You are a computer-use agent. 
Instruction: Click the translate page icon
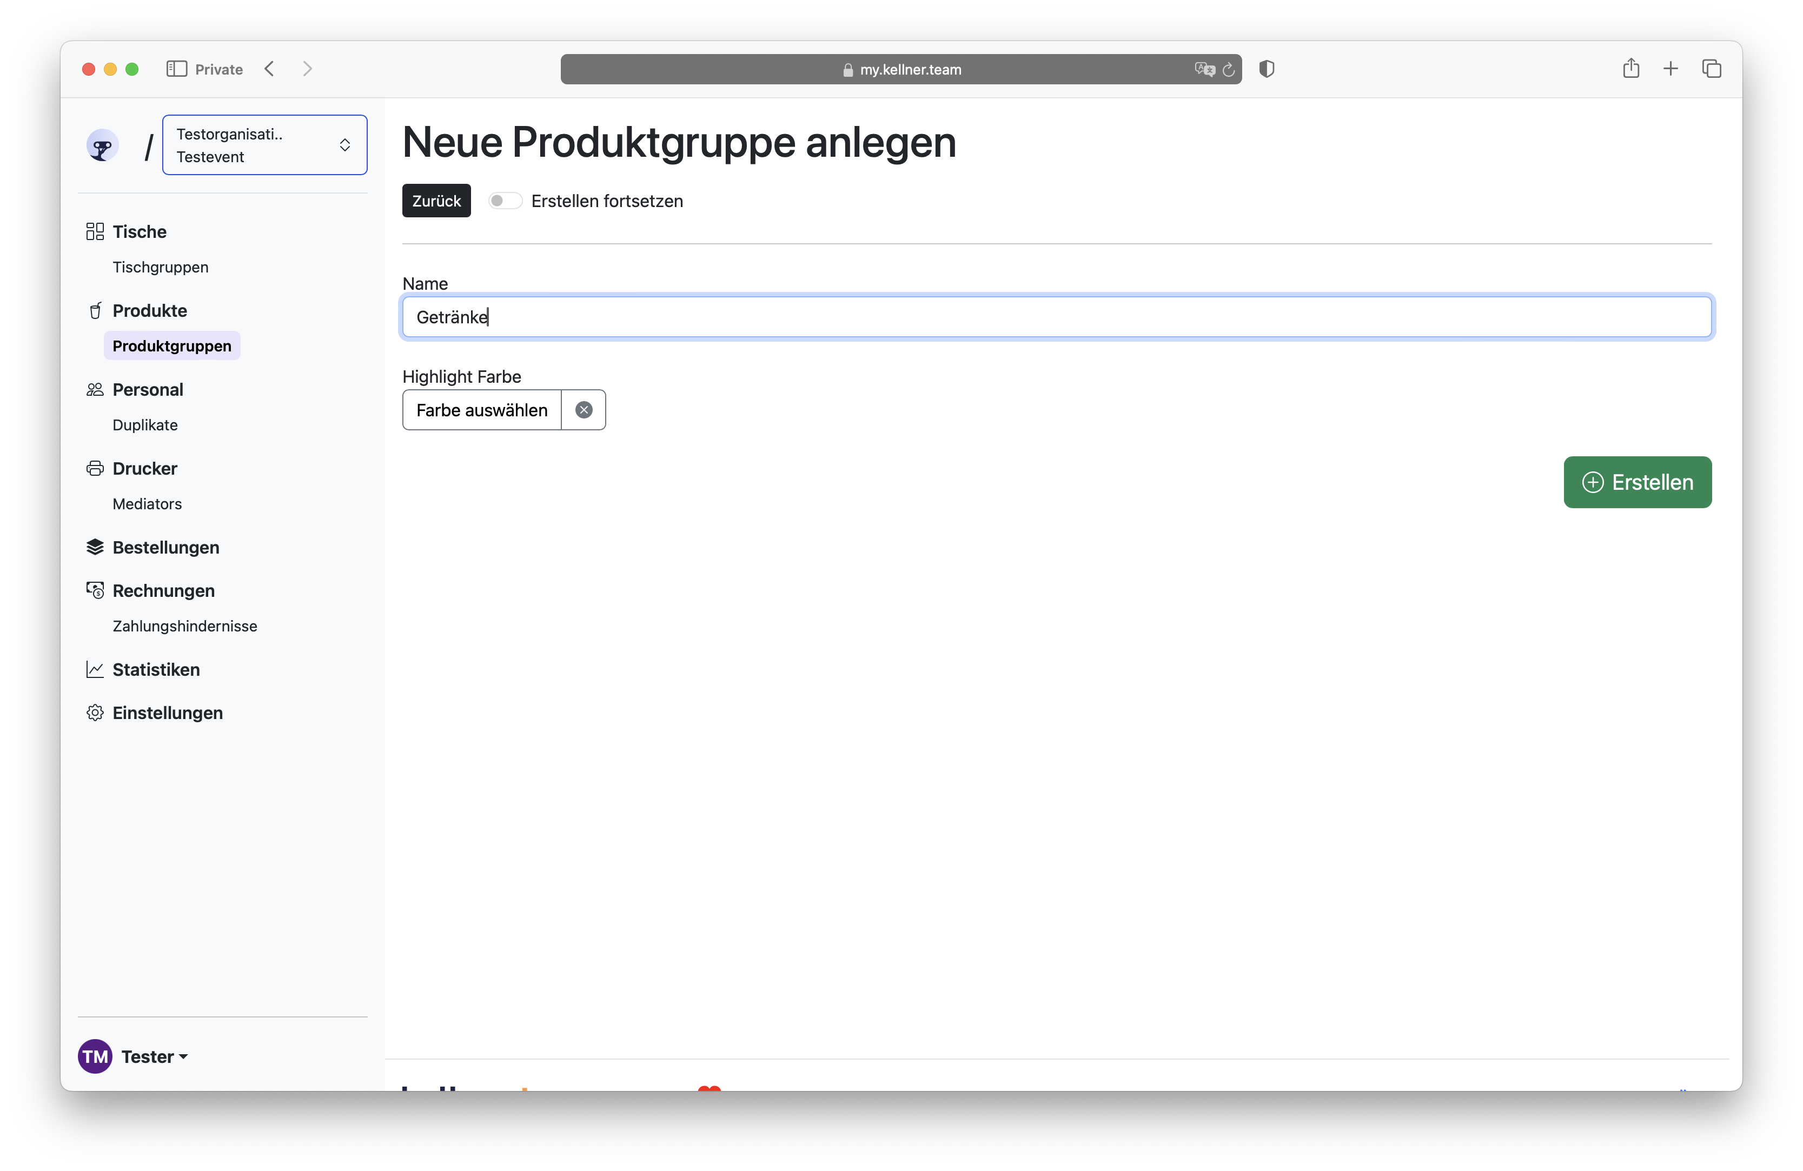click(x=1204, y=69)
